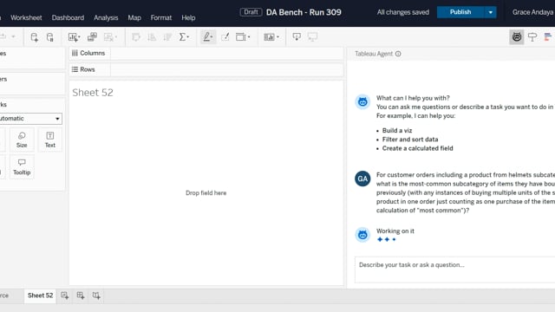Click the swap rows and columns icon

click(x=136, y=37)
